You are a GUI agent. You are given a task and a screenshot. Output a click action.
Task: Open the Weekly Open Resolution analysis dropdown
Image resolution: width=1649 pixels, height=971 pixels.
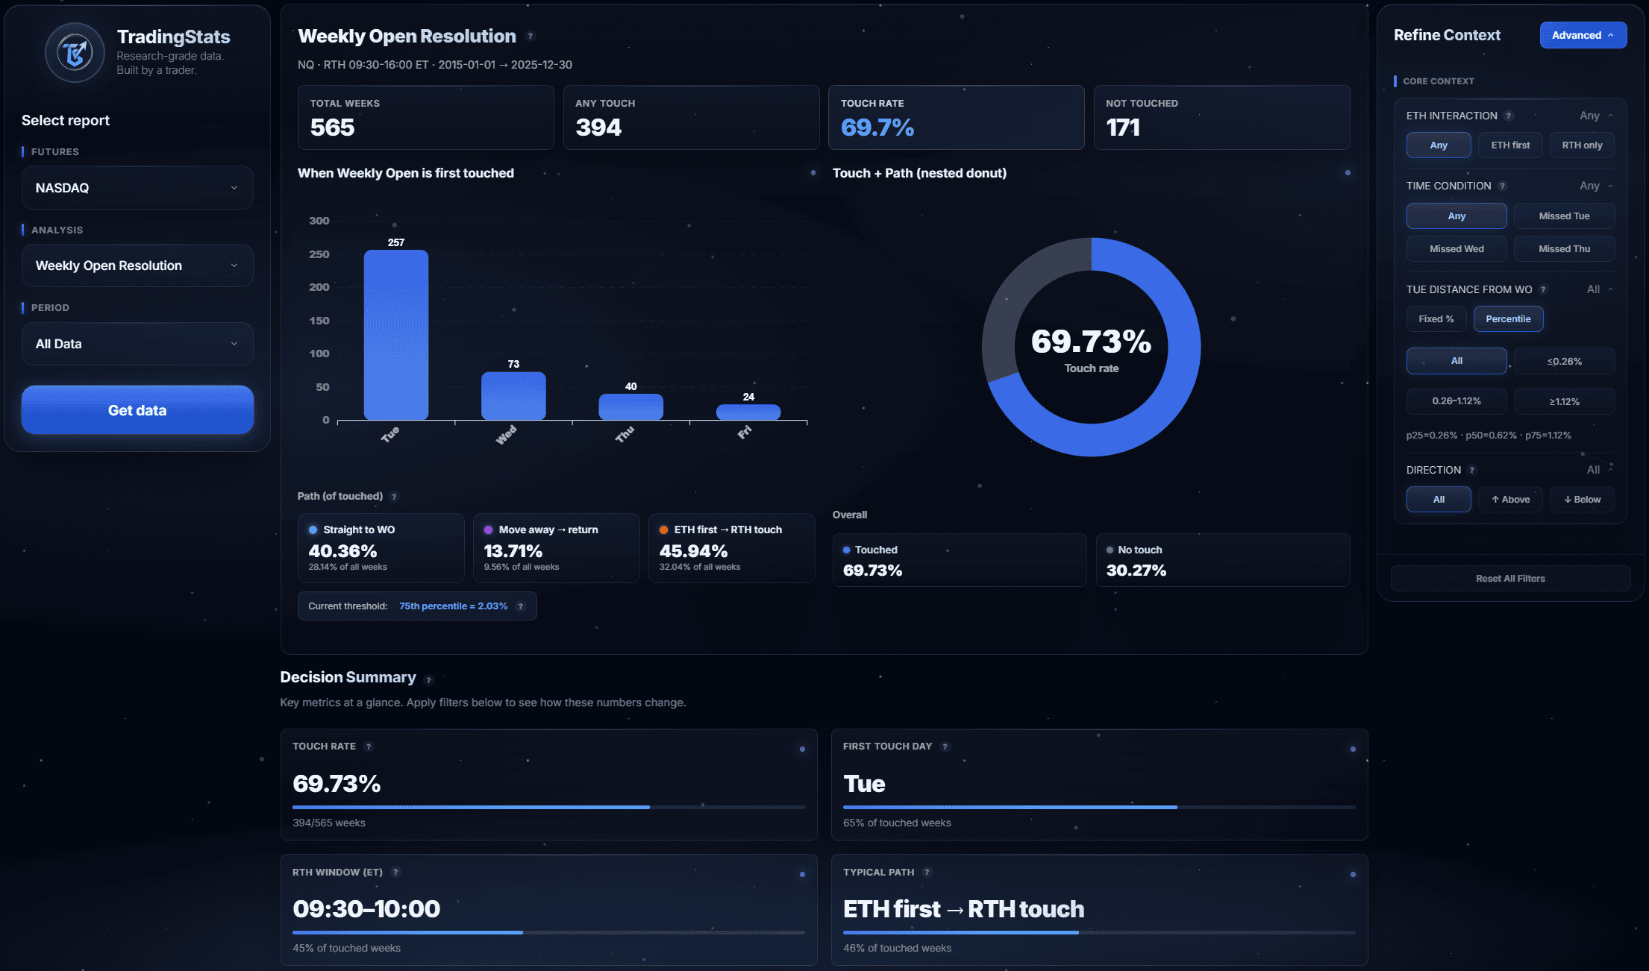pyautogui.click(x=137, y=265)
